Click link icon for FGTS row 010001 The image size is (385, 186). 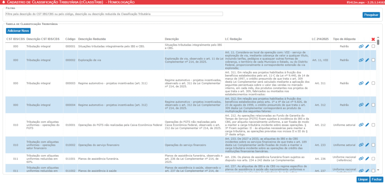(x=361, y=125)
